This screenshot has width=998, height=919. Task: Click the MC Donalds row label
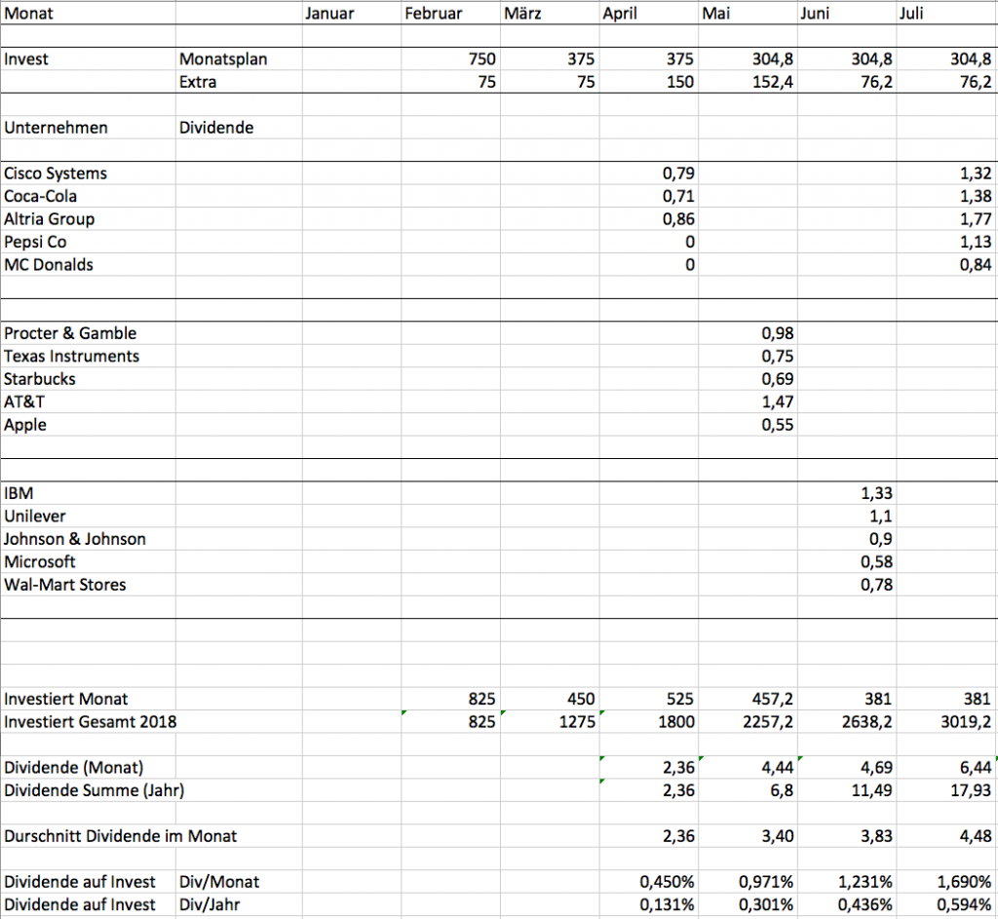coord(49,265)
